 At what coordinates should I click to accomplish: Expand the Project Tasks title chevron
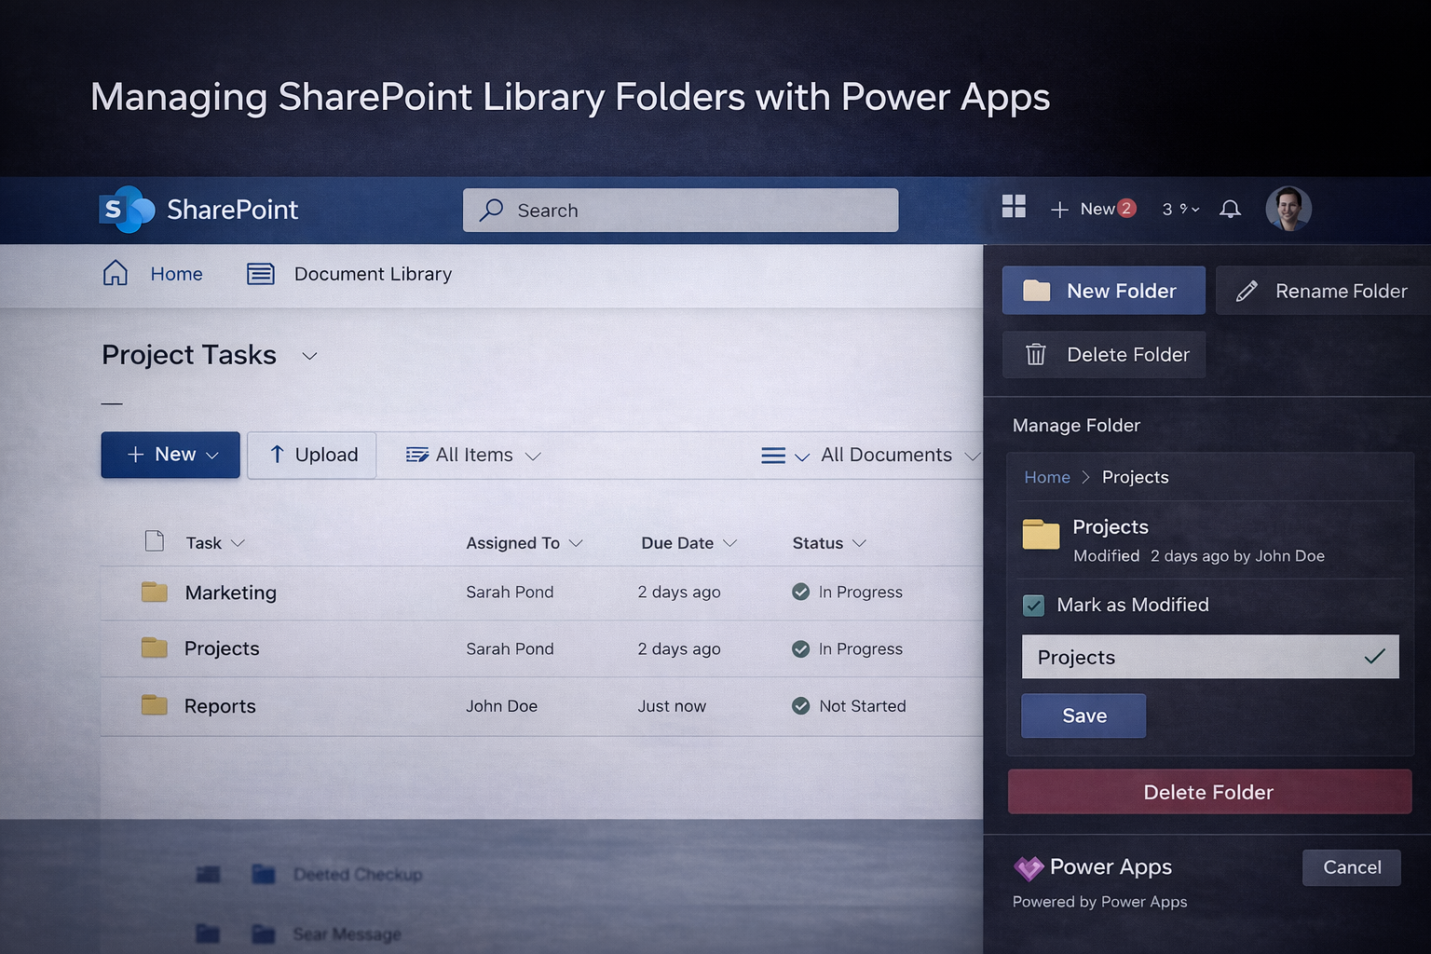click(x=310, y=356)
